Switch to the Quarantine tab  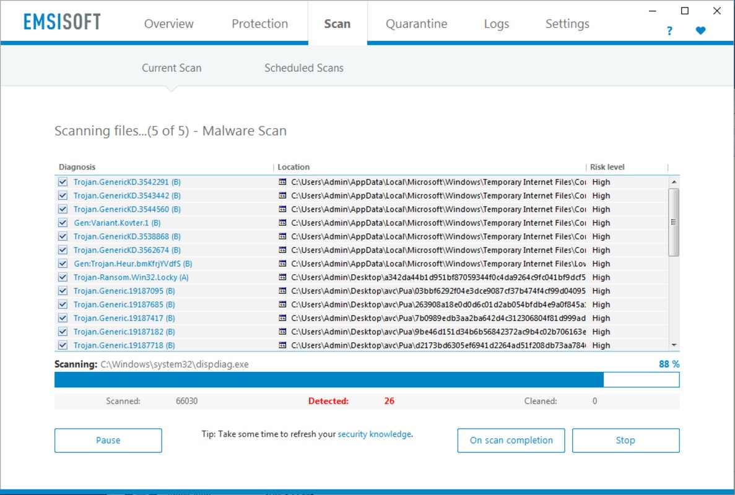point(416,24)
